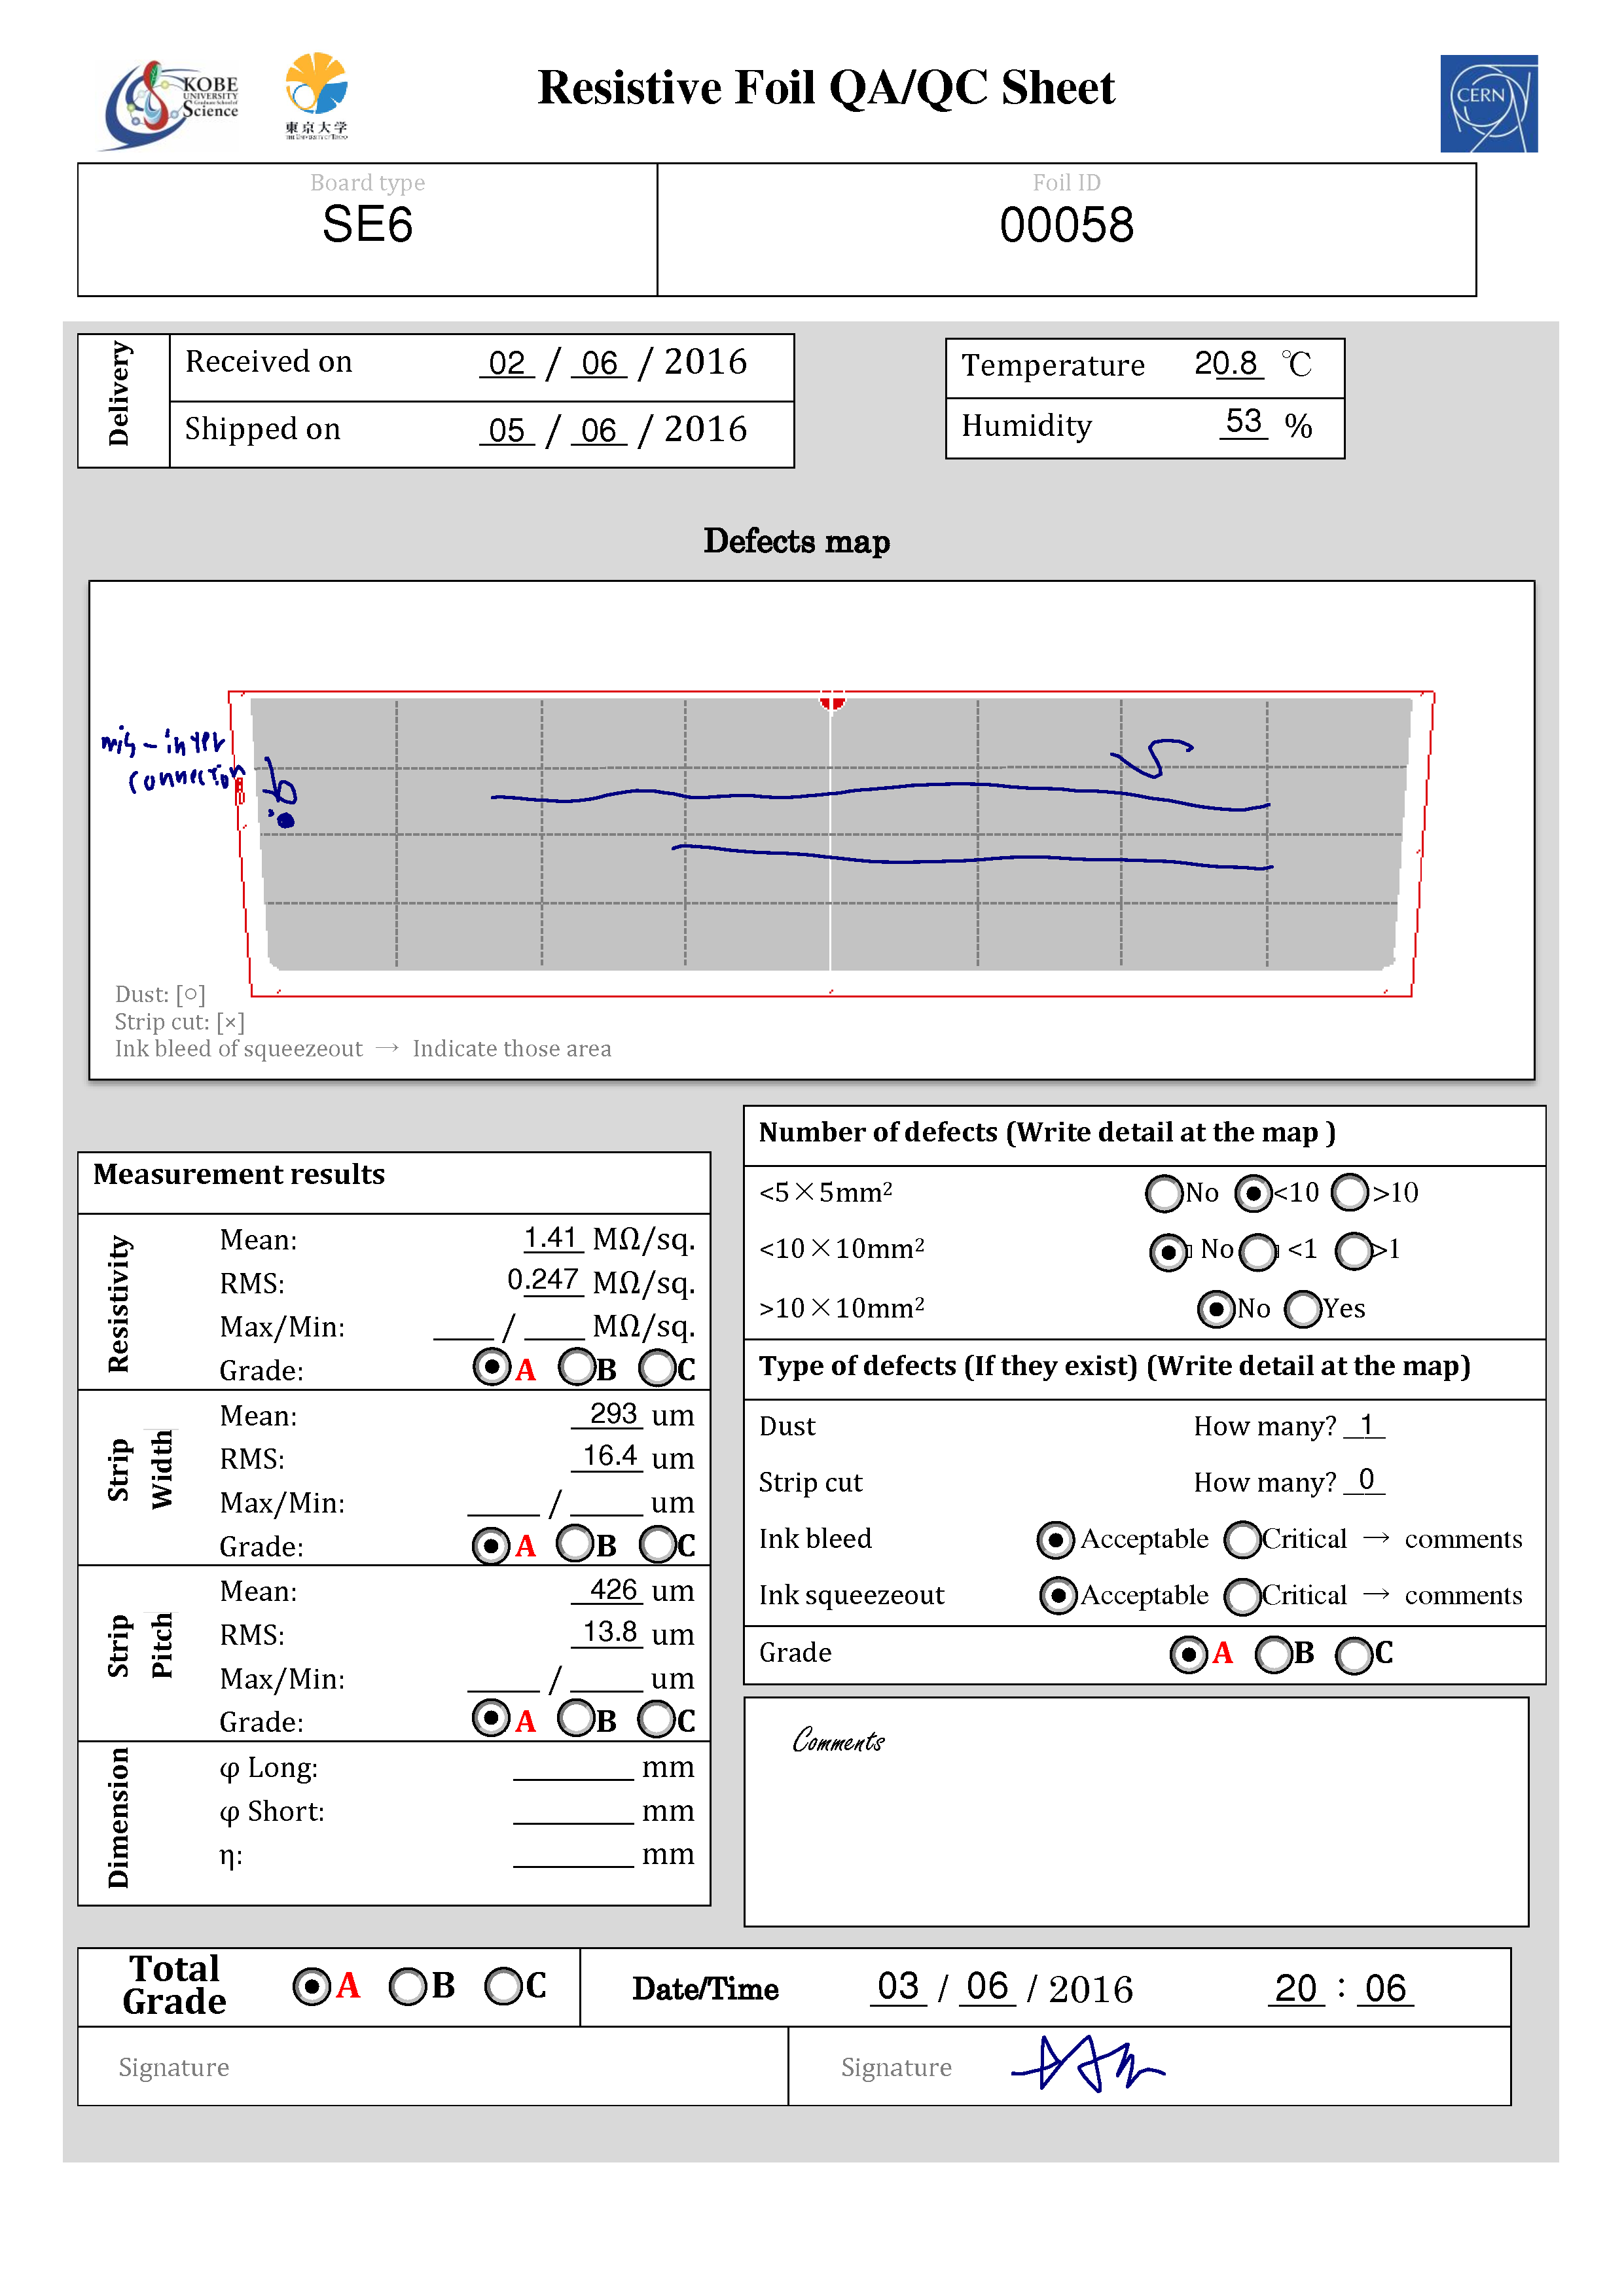Click the Strip Width RMS value 16.4

[x=609, y=1456]
